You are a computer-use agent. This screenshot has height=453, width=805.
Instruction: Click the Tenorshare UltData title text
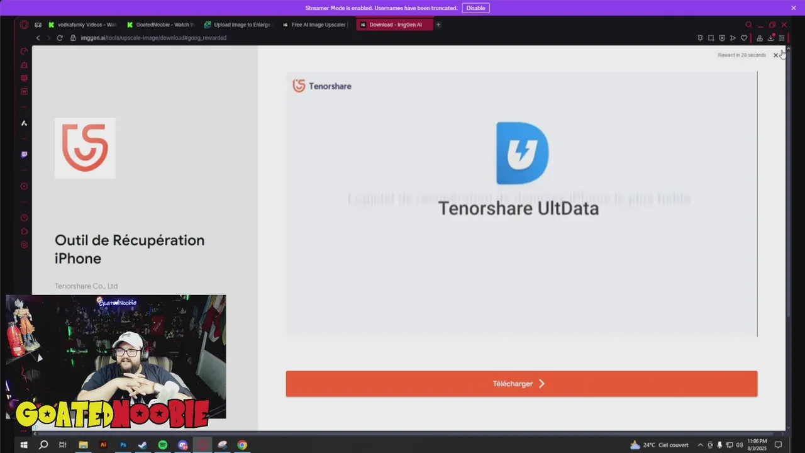point(519,208)
